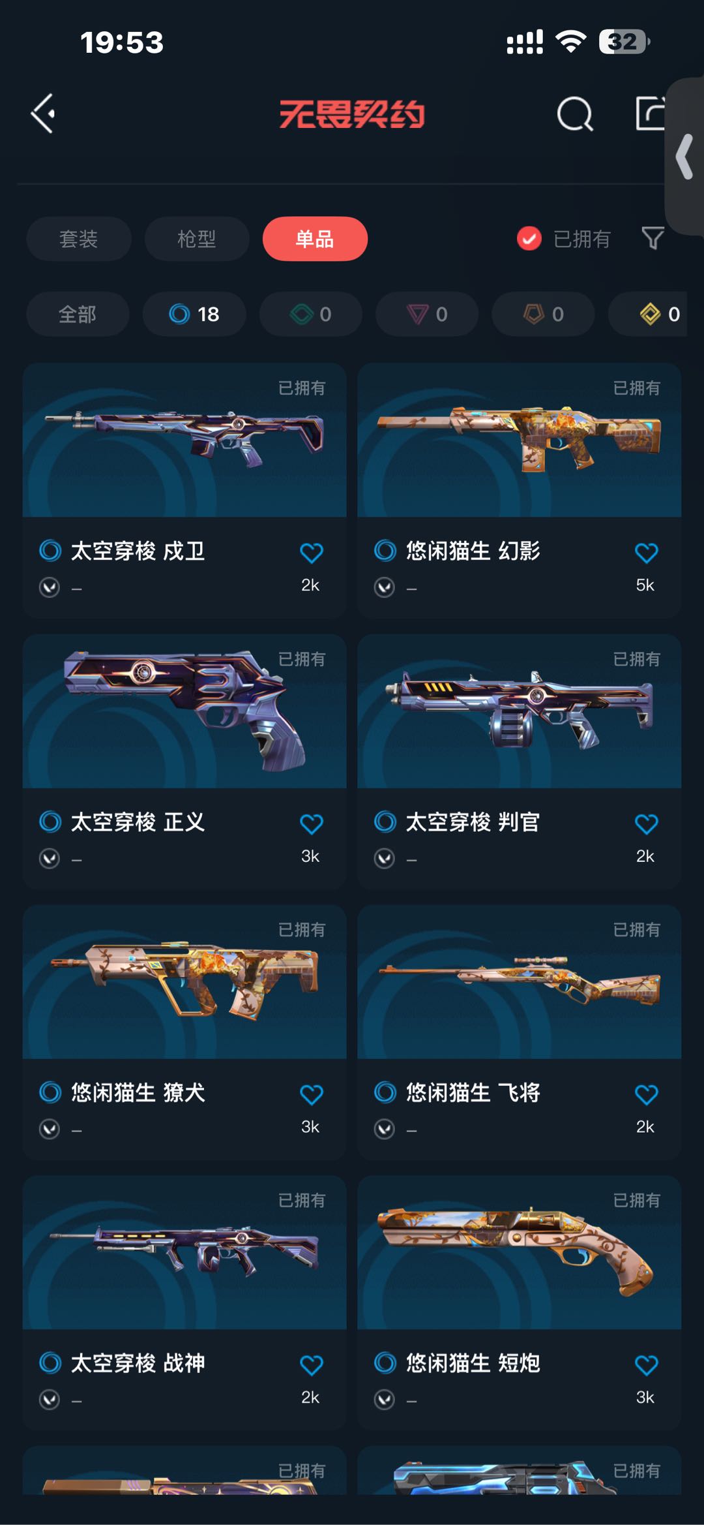
Task: Open the 悠闲猫生 飞将 weapon image
Action: (x=520, y=981)
